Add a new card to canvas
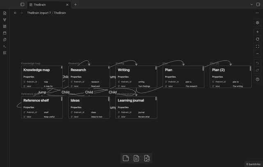Image resolution: width=263 pixels, height=167 pixels. [x=126, y=158]
